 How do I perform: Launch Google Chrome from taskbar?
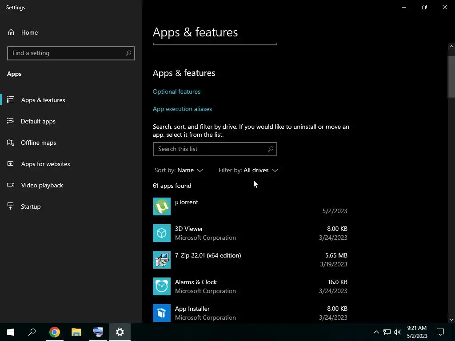click(54, 332)
